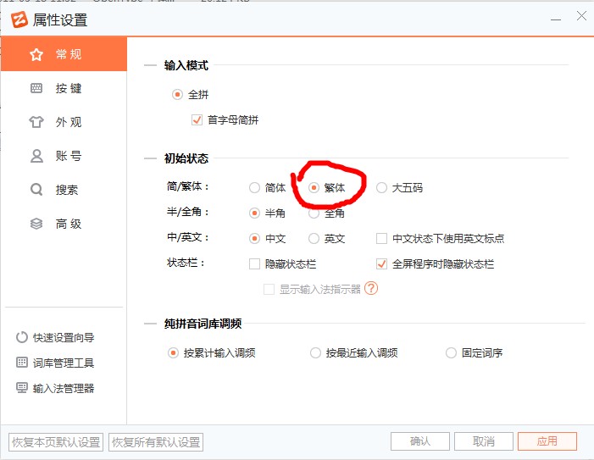
Task: Click the 恢复所有默认设置 button
Action: (x=156, y=442)
